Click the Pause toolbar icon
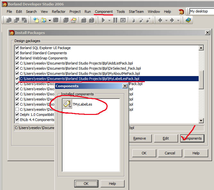The width and height of the screenshot is (214, 190). [115, 20]
